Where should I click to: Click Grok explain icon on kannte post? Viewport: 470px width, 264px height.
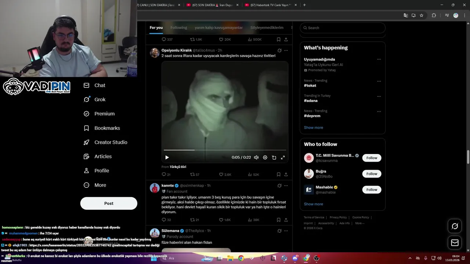click(x=279, y=186)
